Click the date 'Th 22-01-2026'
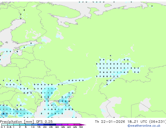166x128 pixels. pyautogui.click(x=110, y=122)
